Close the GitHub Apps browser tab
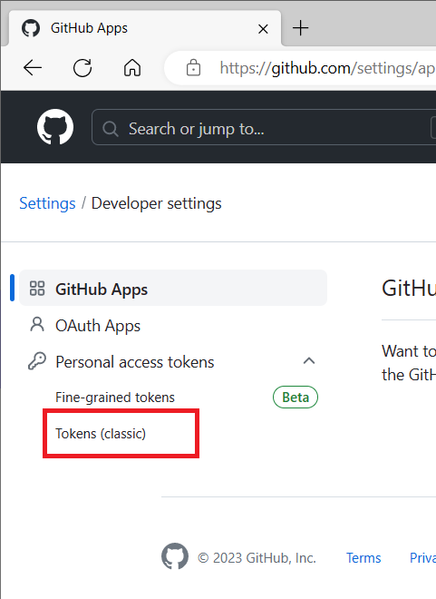This screenshot has width=436, height=599. tap(263, 29)
